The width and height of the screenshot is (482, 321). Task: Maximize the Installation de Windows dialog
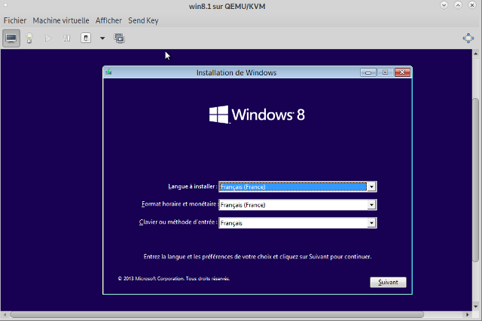[x=385, y=72]
